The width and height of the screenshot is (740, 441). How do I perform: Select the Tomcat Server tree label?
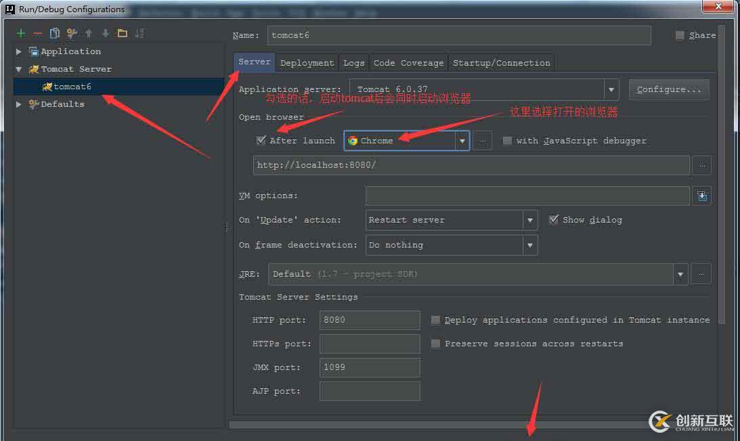77,70
